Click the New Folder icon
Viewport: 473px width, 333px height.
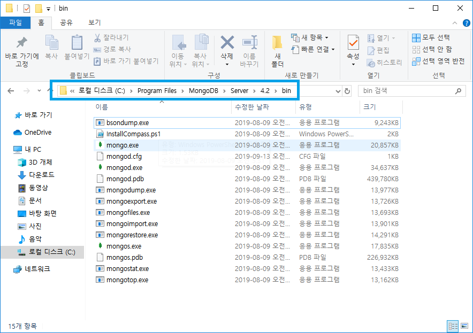pyautogui.click(x=277, y=43)
